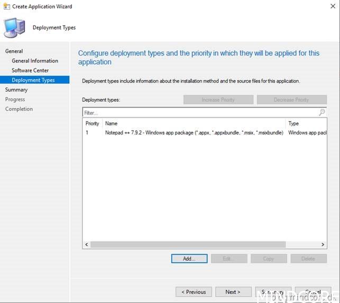Click the Increase Priority button
Image resolution: width=340 pixels, height=303 pixels.
pyautogui.click(x=218, y=100)
